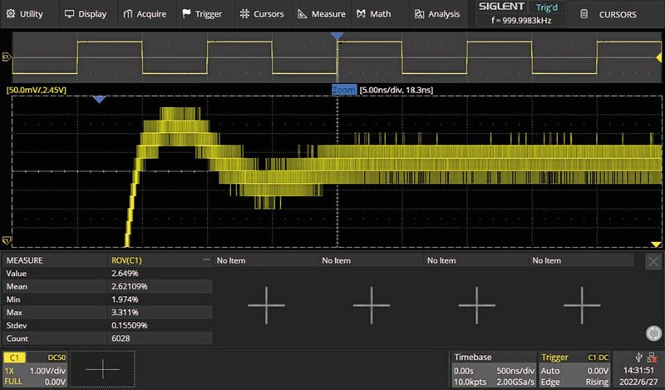Click the Display monitor icon
Image resolution: width=665 pixels, height=390 pixels.
click(x=69, y=14)
